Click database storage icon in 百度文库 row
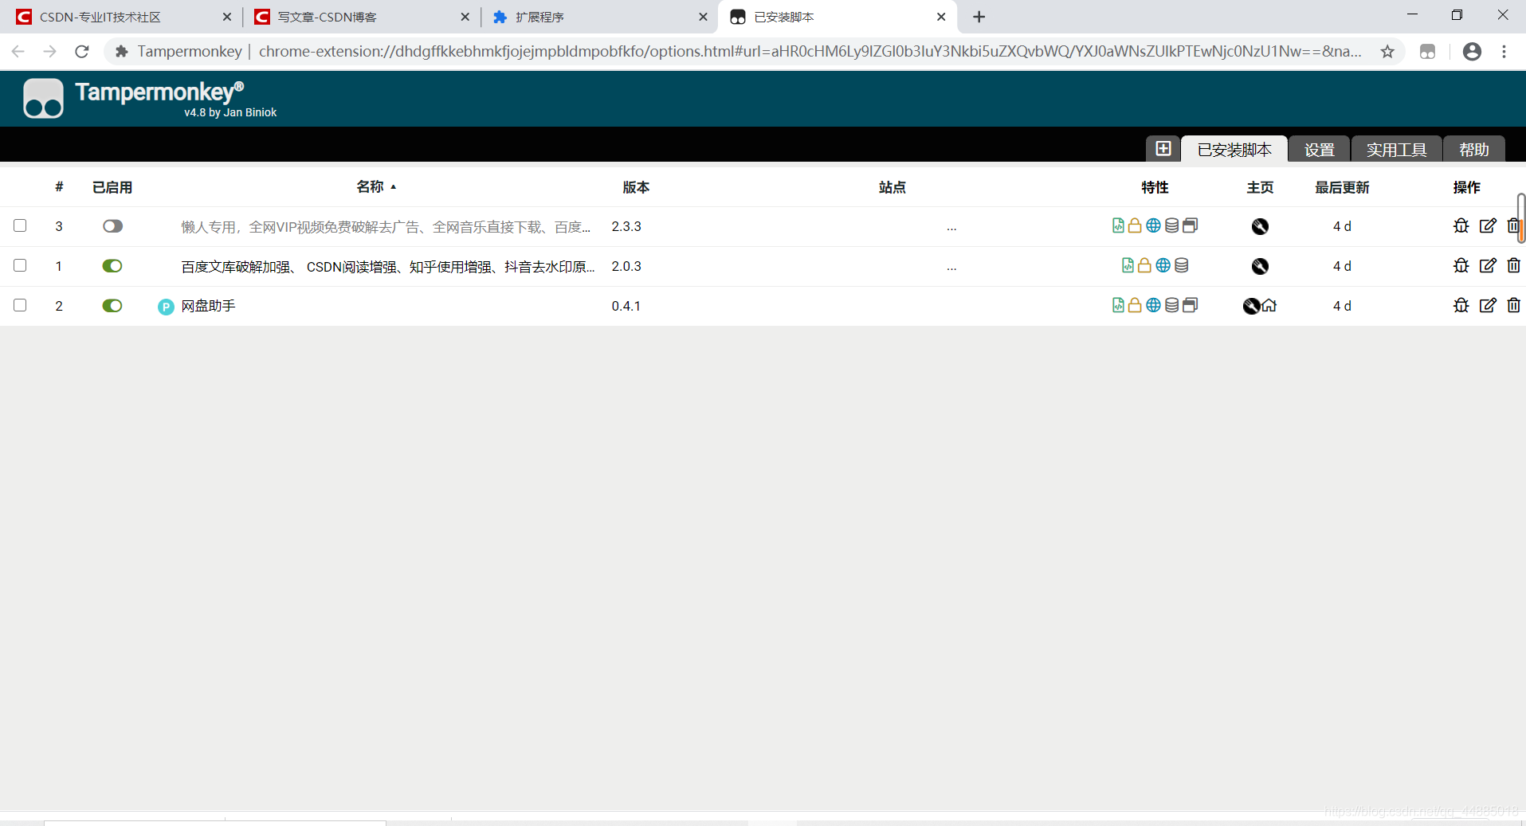 pyautogui.click(x=1181, y=265)
